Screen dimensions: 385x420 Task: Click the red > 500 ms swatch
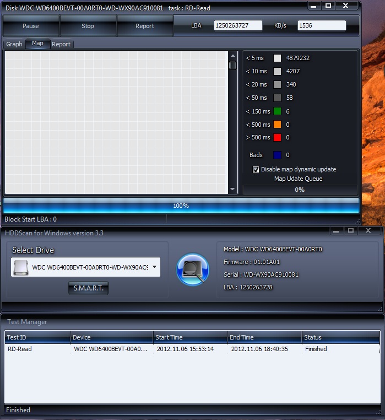[x=277, y=137]
